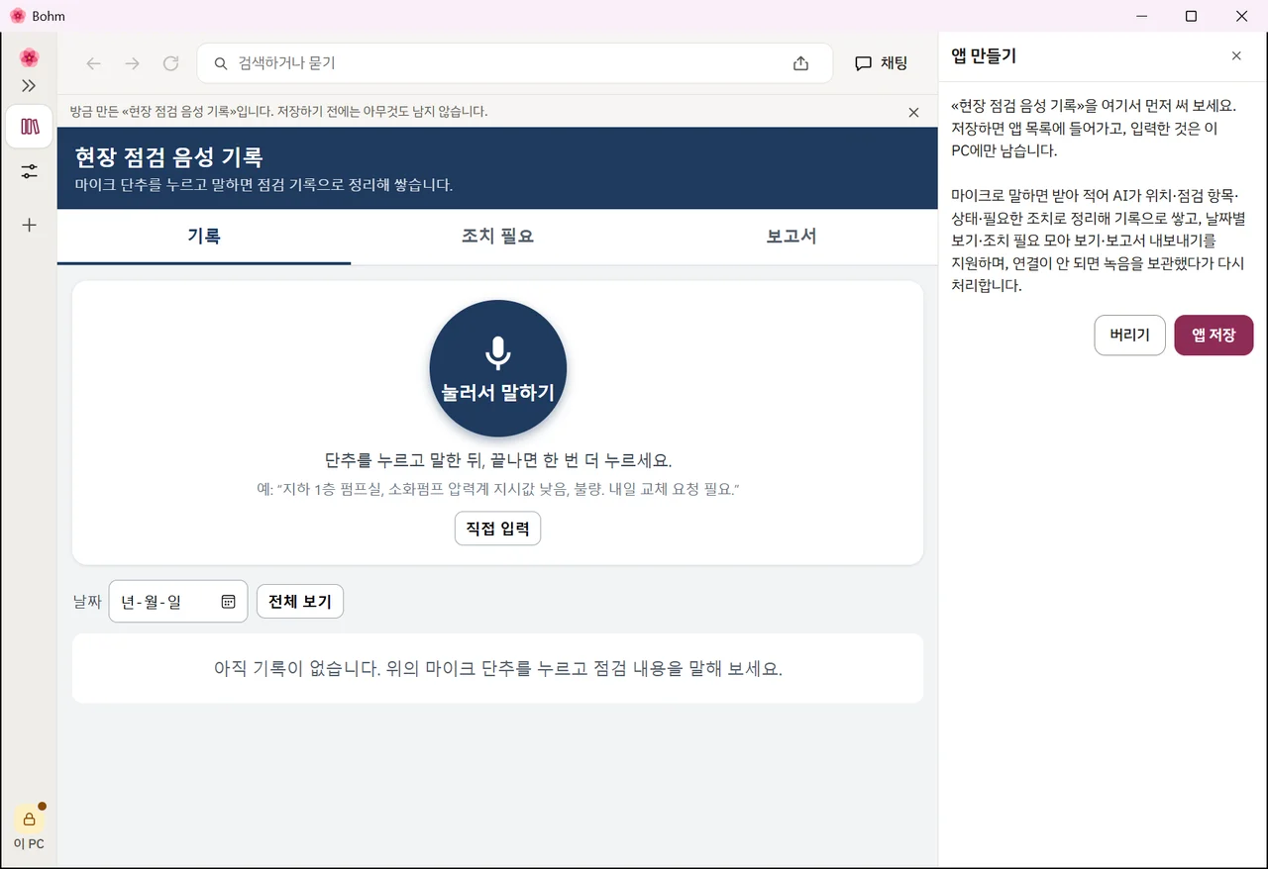Screen dimensions: 1268x869
Task: Click the Bohm flower logo in sidebar
Action: tap(29, 57)
